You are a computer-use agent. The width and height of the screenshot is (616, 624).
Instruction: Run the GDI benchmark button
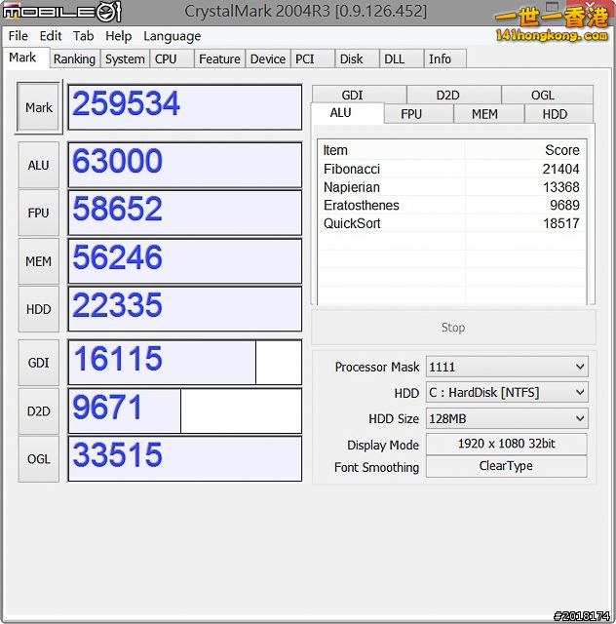(39, 363)
